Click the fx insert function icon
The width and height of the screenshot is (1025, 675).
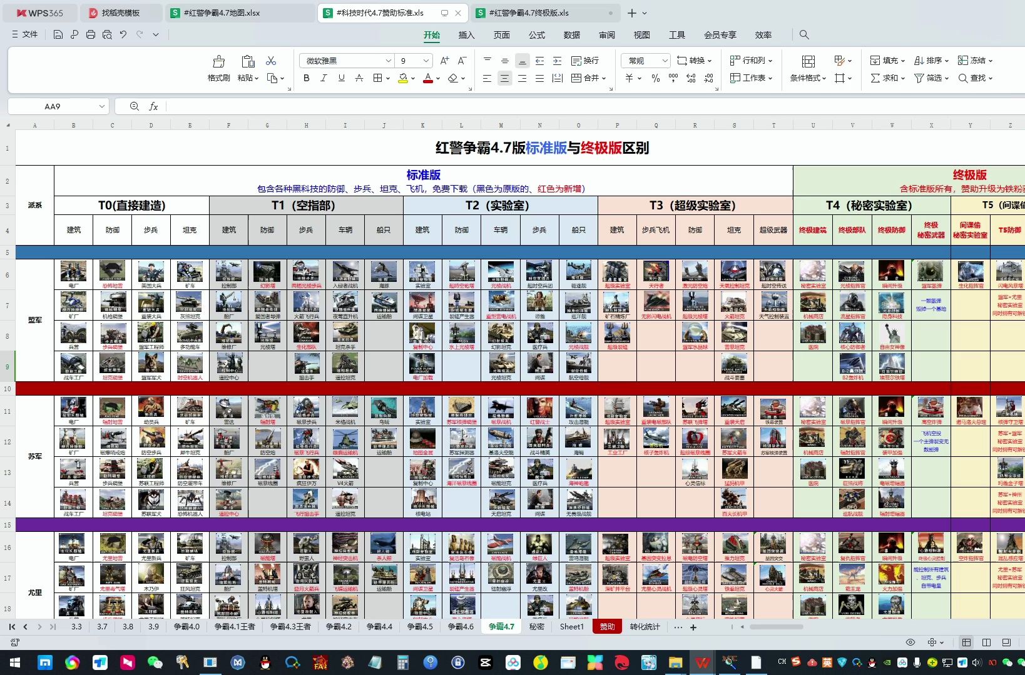pyautogui.click(x=153, y=106)
